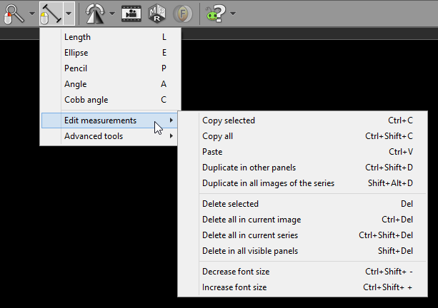
Task: Select Delete all in current series
Action: coord(250,235)
